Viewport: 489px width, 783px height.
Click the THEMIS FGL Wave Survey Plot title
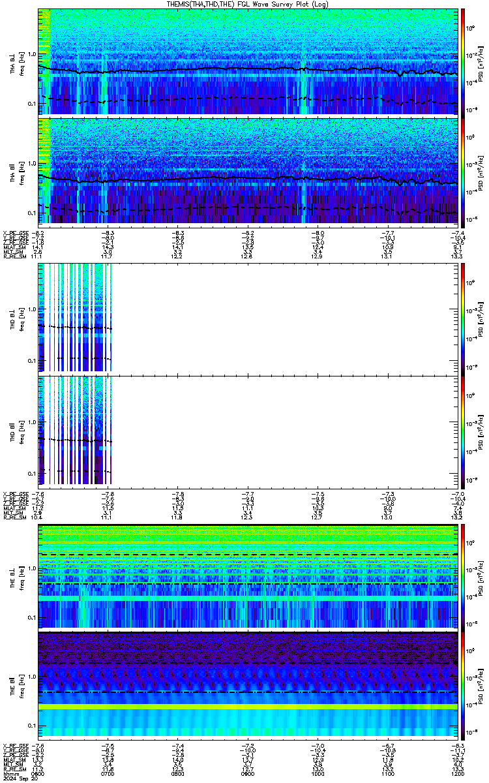(248, 4)
